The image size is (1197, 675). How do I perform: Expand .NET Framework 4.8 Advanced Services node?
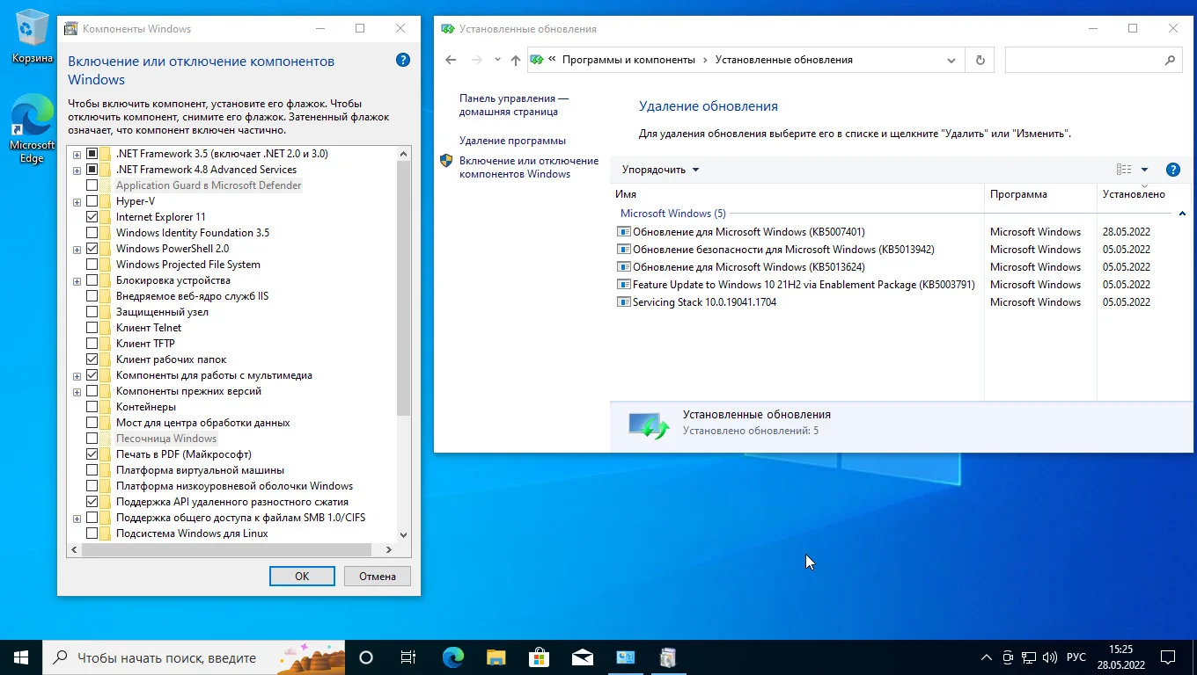click(x=77, y=170)
